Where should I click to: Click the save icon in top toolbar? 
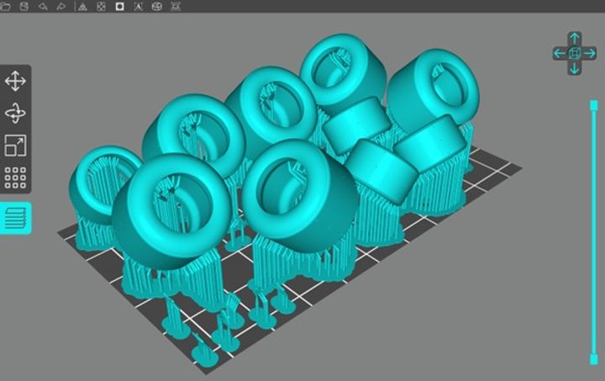pos(24,6)
